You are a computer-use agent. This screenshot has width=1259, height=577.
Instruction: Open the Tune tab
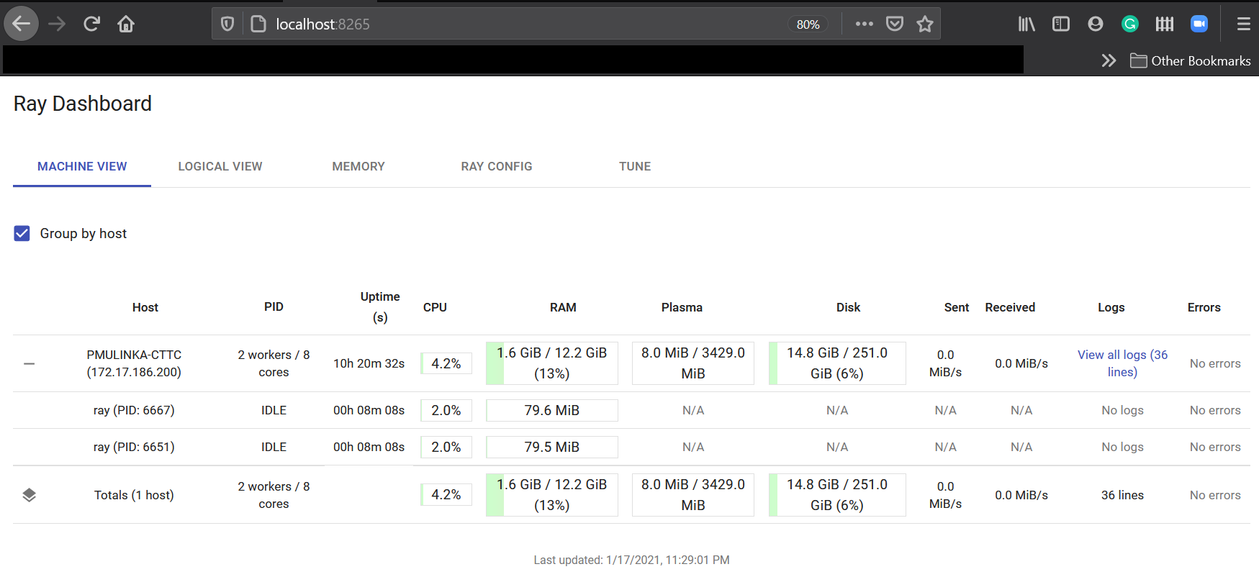point(635,166)
